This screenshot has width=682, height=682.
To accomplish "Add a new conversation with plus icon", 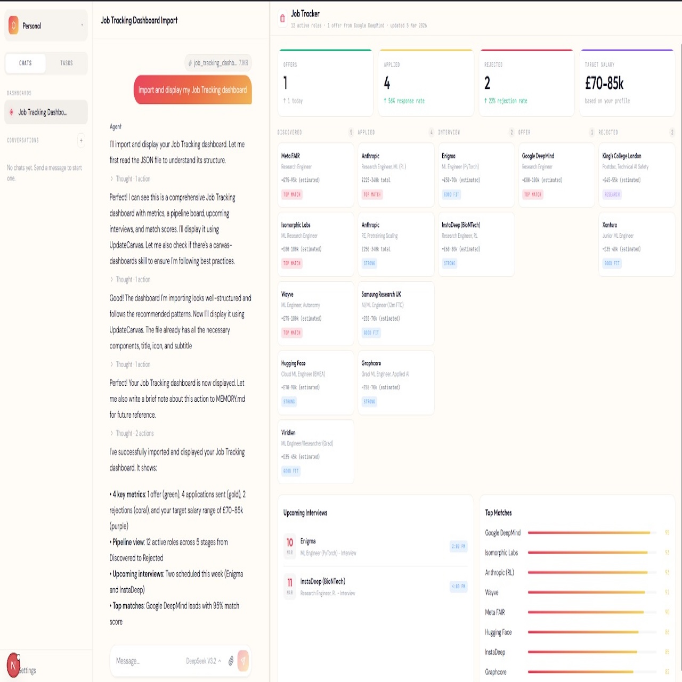I will [x=81, y=141].
